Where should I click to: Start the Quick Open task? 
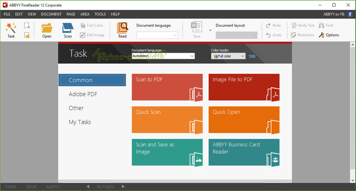[x=244, y=120]
